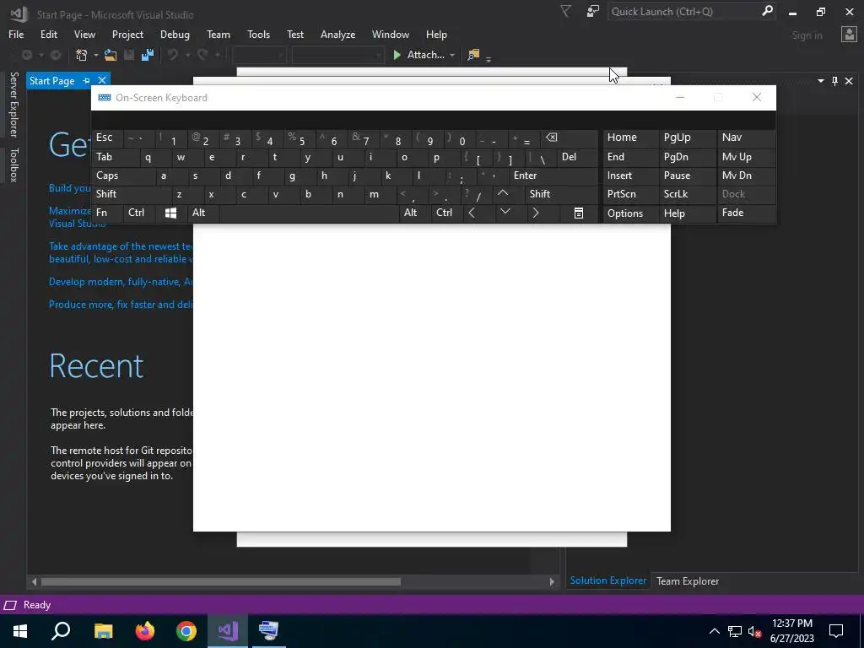Open Firefox from the taskbar

pos(145,630)
